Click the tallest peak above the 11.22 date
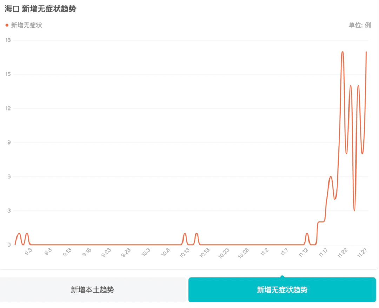The width and height of the screenshot is (379, 308). point(343,52)
